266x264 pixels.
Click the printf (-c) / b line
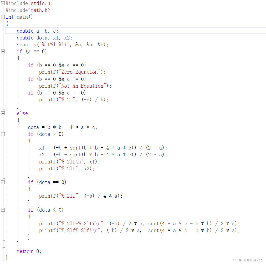point(74,99)
